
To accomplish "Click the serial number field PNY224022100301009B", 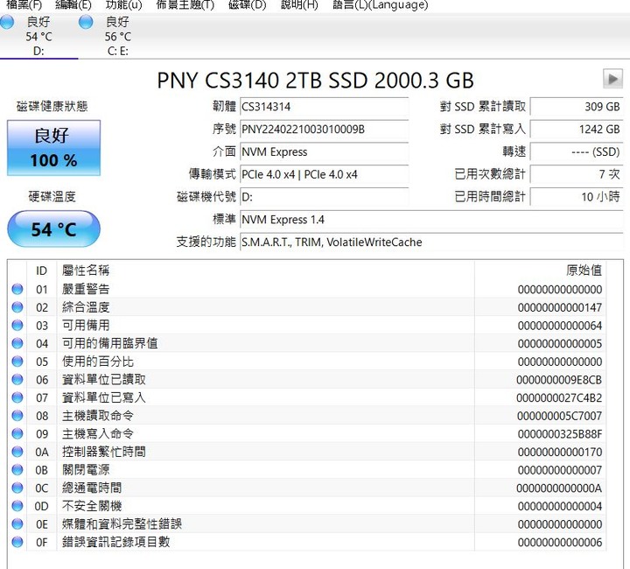I will [325, 130].
